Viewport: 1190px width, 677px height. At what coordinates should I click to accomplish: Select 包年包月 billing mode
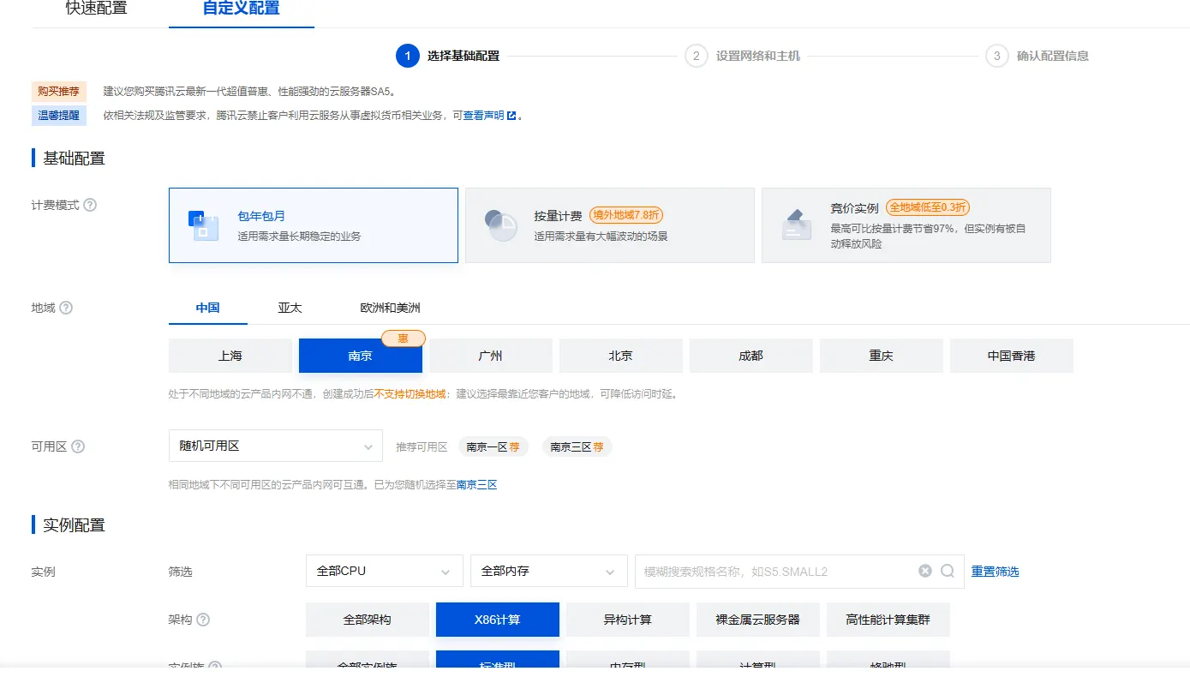click(x=314, y=225)
